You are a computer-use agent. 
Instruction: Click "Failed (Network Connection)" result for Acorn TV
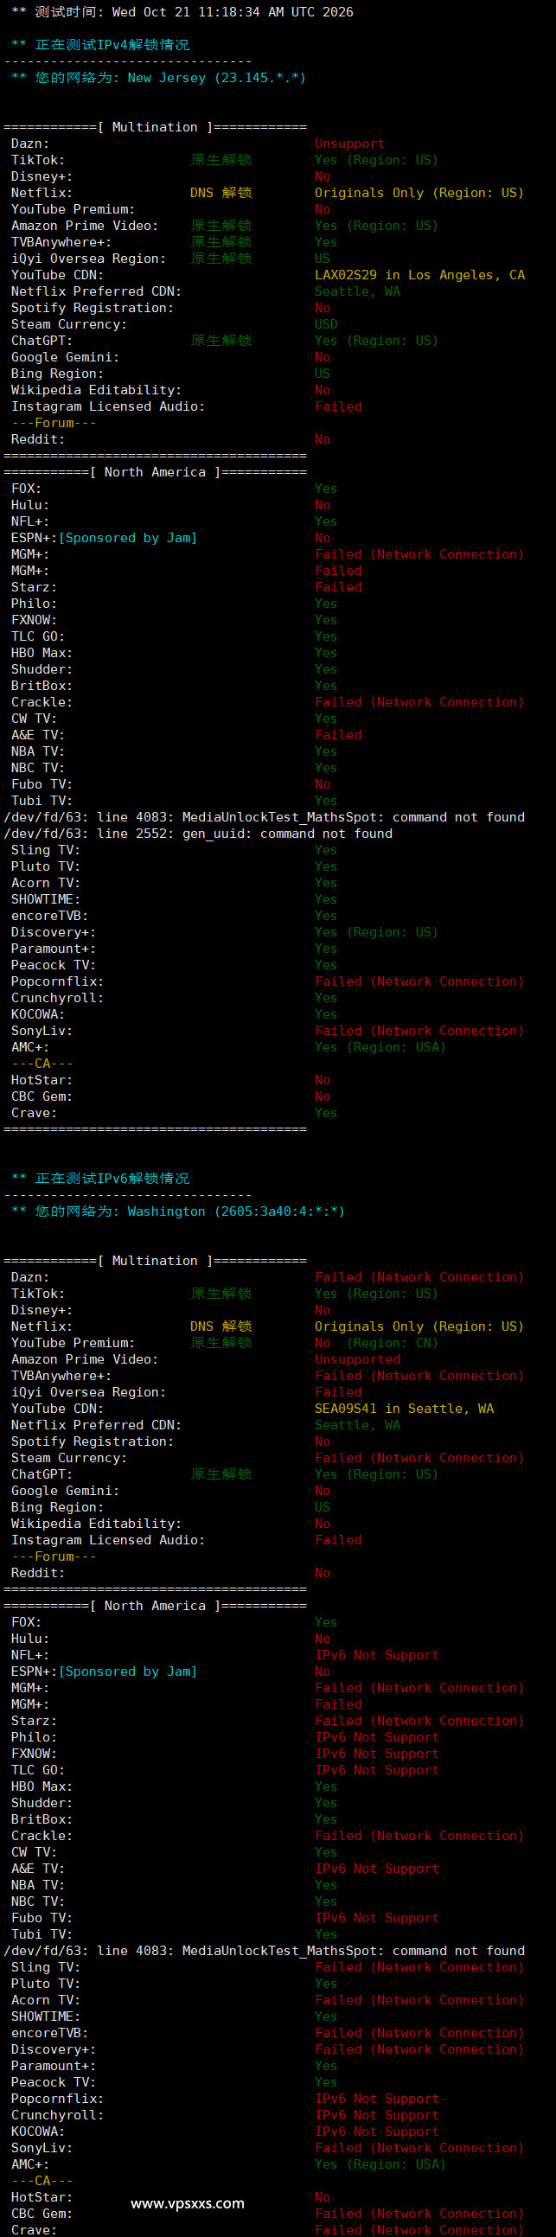tap(419, 2000)
